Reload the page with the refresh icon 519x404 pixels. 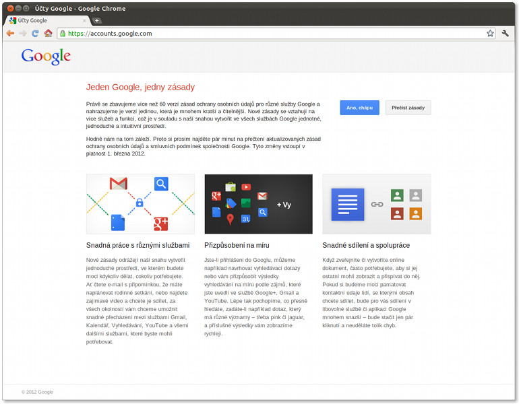[35, 34]
